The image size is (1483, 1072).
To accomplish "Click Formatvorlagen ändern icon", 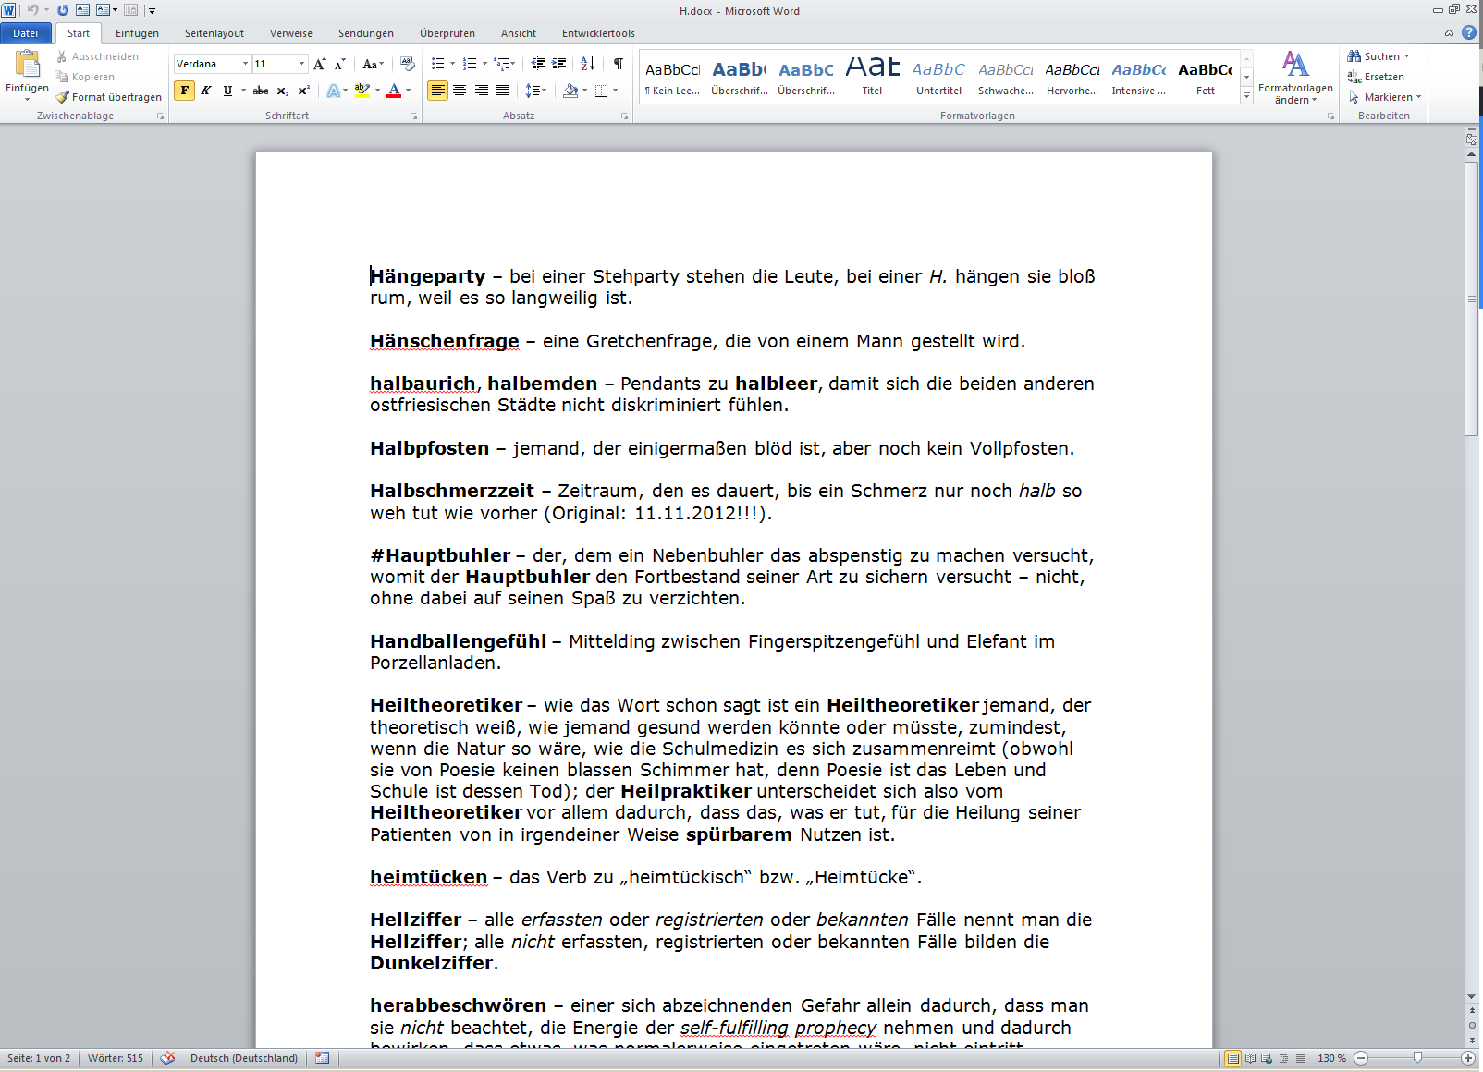I will tap(1295, 65).
